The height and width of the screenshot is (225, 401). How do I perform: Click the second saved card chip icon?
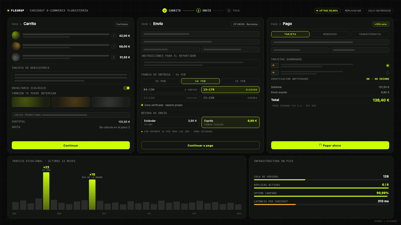[275, 73]
